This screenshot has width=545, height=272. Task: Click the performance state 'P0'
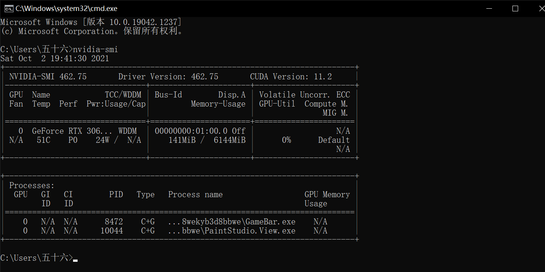pyautogui.click(x=73, y=140)
